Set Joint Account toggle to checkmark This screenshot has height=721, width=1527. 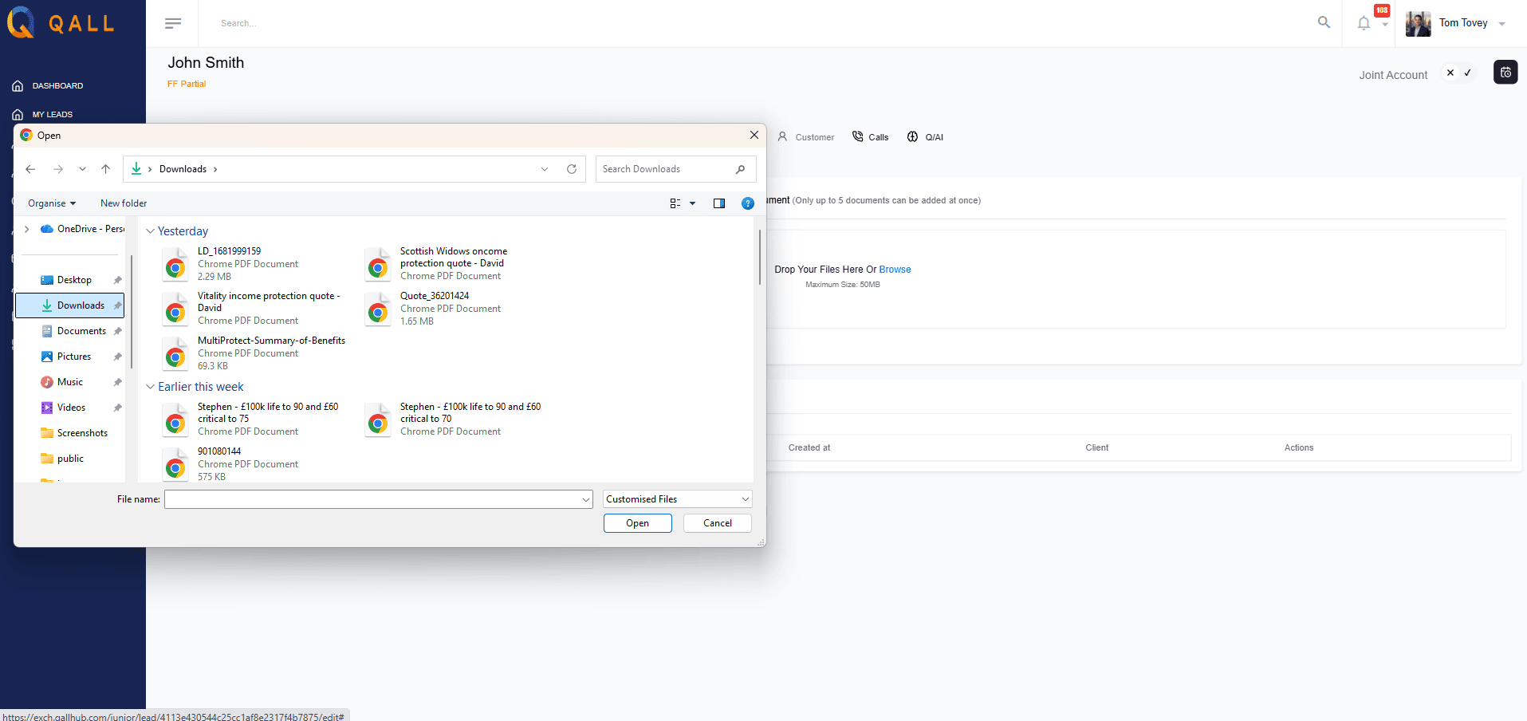[x=1467, y=73]
